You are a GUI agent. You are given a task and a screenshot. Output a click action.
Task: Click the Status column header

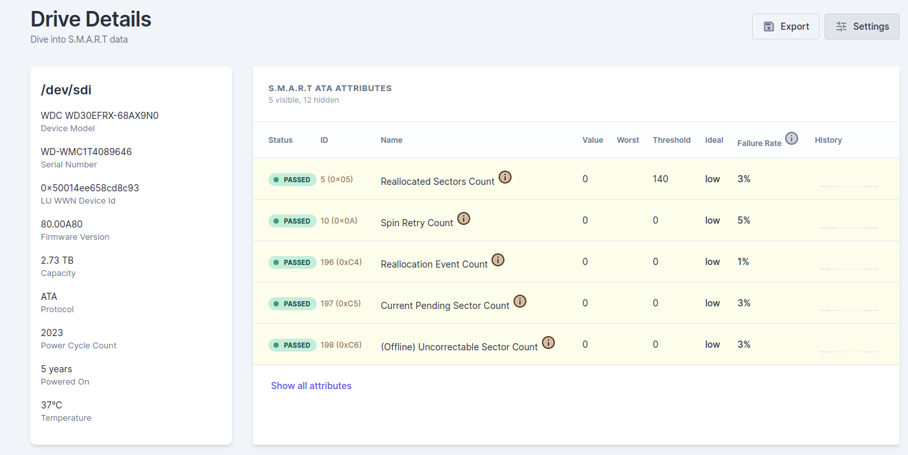pyautogui.click(x=281, y=140)
